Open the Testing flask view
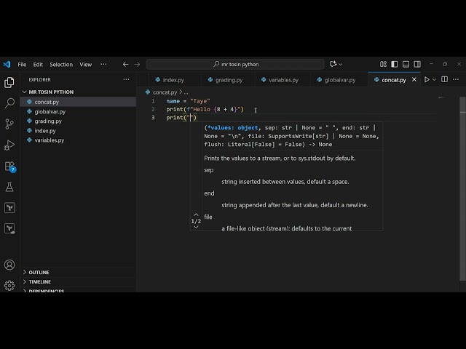This screenshot has width=466, height=349. [9, 187]
